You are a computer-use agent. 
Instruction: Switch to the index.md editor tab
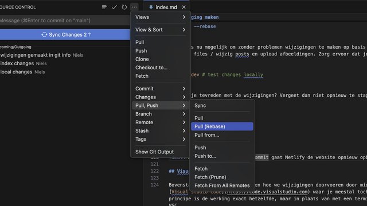166,7
